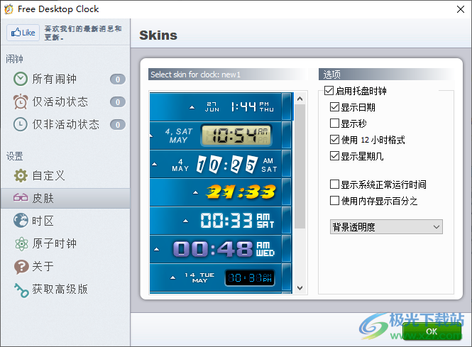The image size is (472, 347).
Task: Click the Free Desktop Clock title bar icon
Action: (9, 9)
